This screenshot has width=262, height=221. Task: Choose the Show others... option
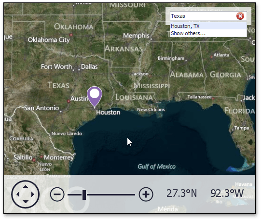(208, 33)
